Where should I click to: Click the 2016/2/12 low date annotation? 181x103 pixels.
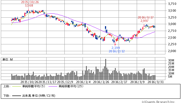click(117, 51)
